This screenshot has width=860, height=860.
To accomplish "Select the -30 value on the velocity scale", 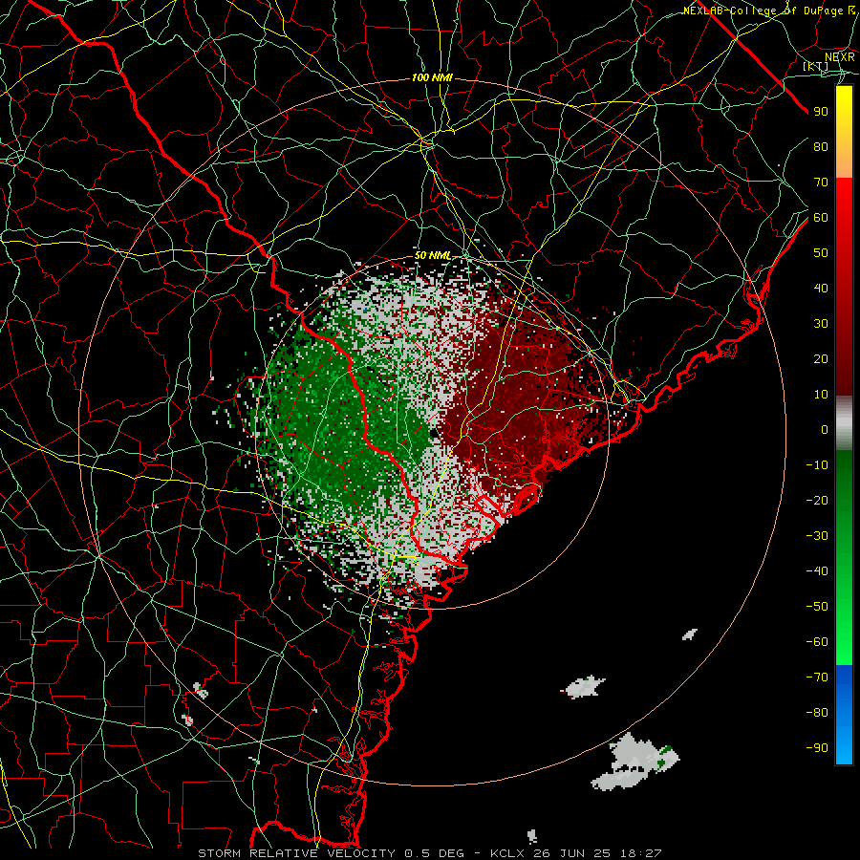I will tap(817, 536).
